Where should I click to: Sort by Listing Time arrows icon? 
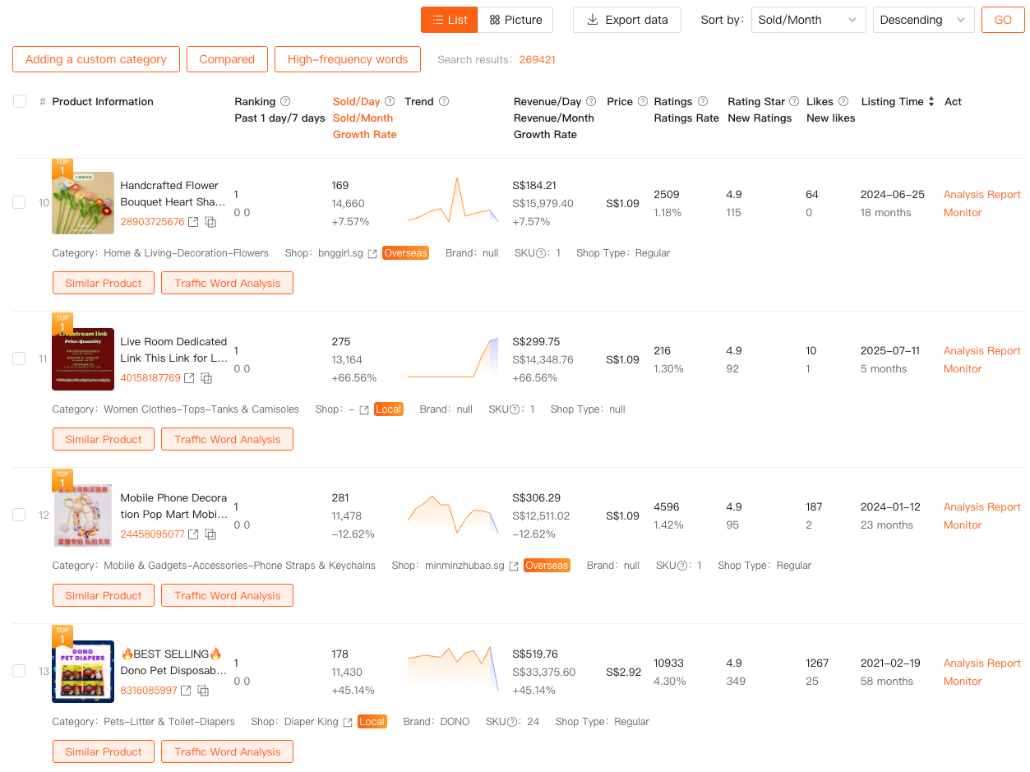[x=931, y=102]
